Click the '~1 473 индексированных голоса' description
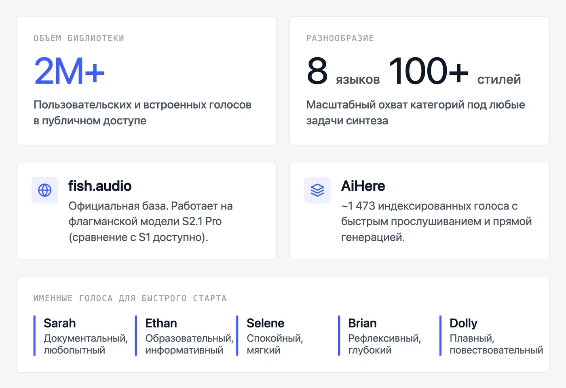 [x=436, y=222]
